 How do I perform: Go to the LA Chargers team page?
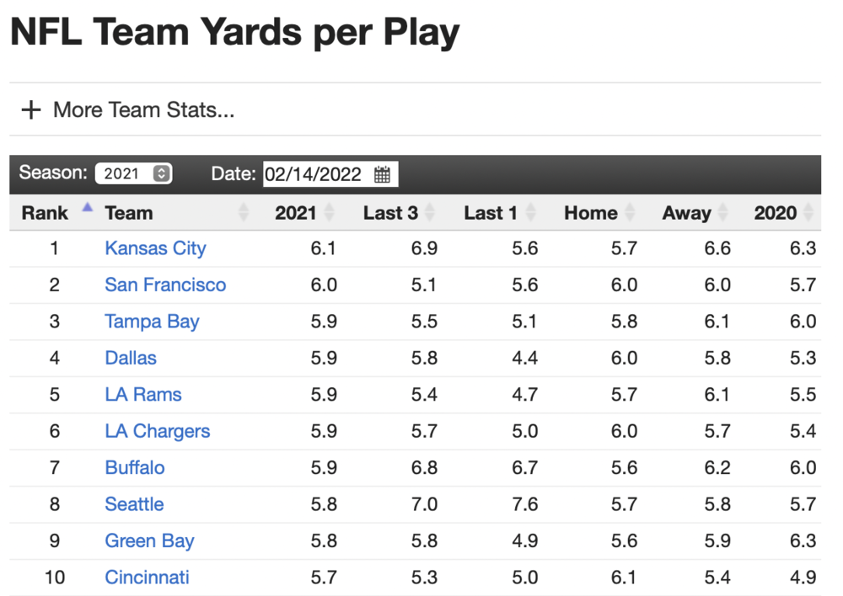157,431
